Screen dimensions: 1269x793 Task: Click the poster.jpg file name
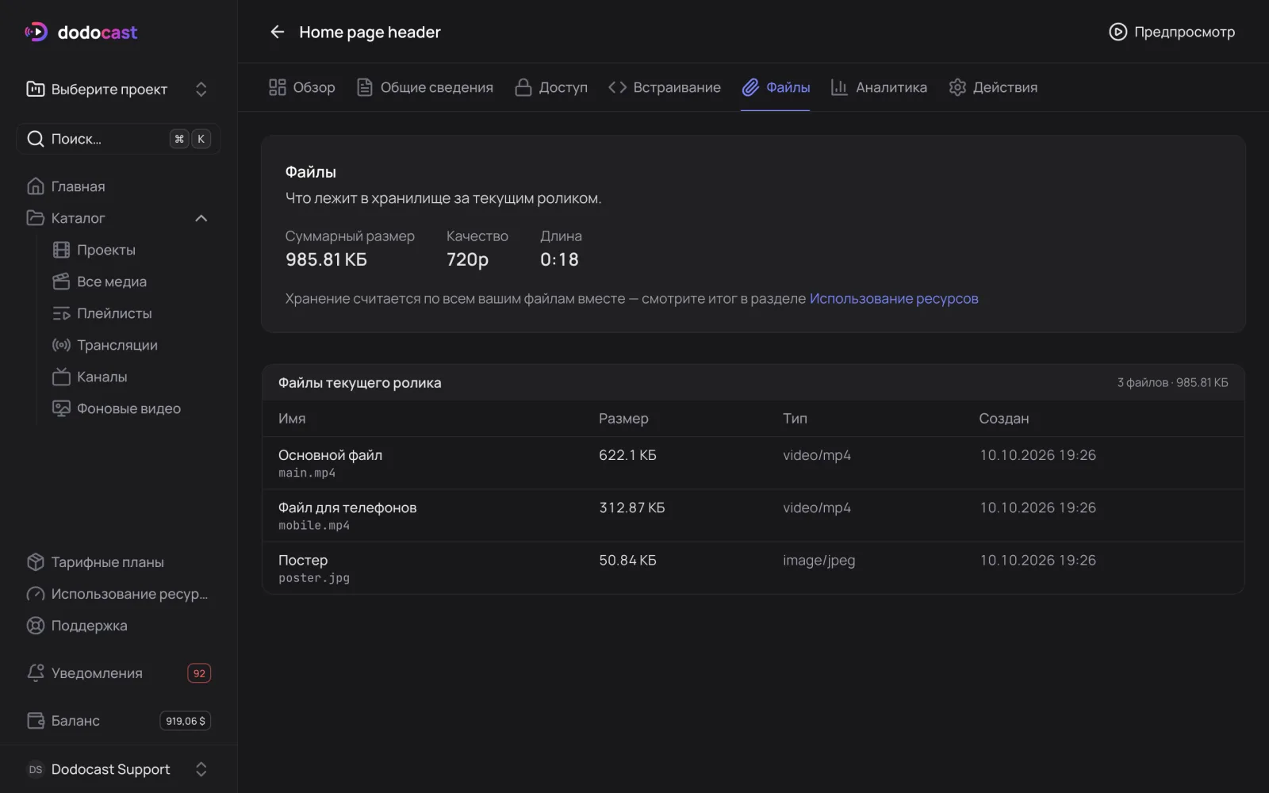[x=314, y=578]
